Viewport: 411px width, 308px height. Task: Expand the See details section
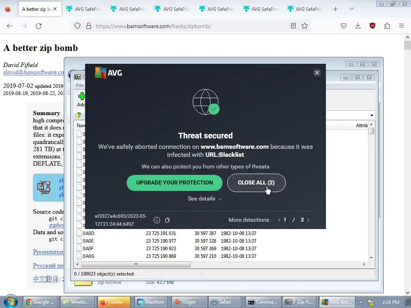pyautogui.click(x=205, y=199)
